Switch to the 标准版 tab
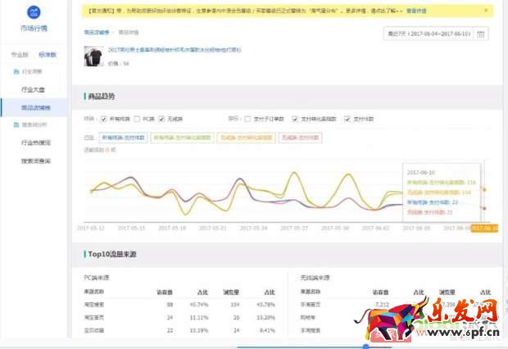Viewport: 508px width, 349px height. [x=47, y=54]
